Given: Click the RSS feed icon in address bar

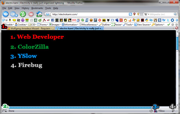Looking at the screenshot, I should (130, 14).
